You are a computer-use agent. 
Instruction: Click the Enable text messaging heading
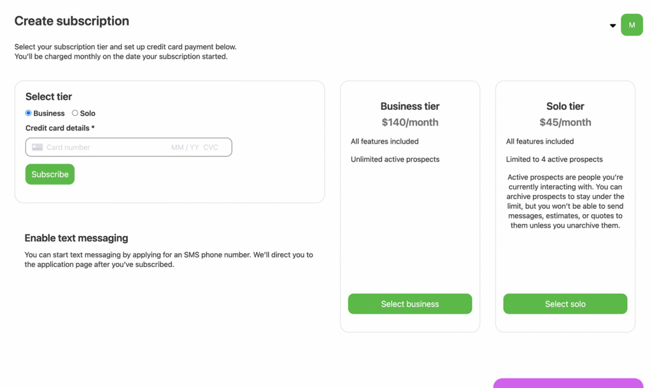[x=76, y=238]
